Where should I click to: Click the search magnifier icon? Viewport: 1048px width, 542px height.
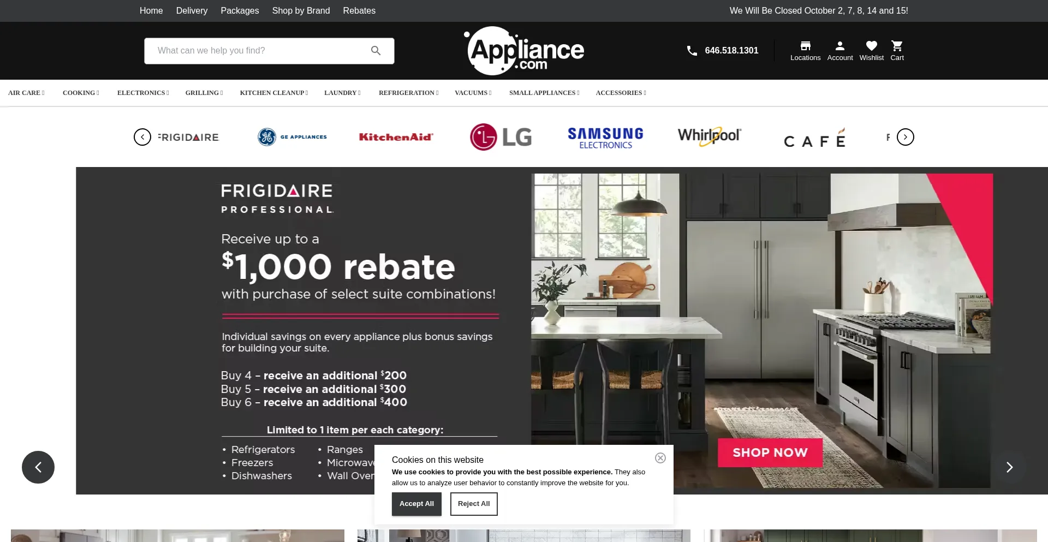tap(376, 51)
